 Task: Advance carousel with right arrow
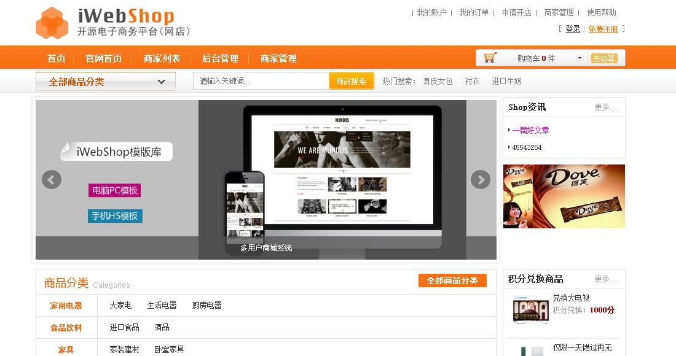click(480, 179)
